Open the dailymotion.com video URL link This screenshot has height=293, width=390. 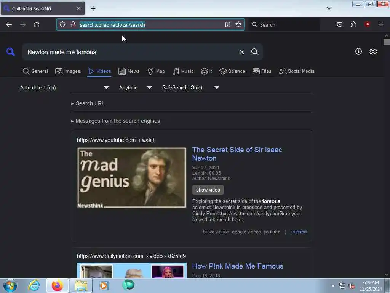click(131, 256)
